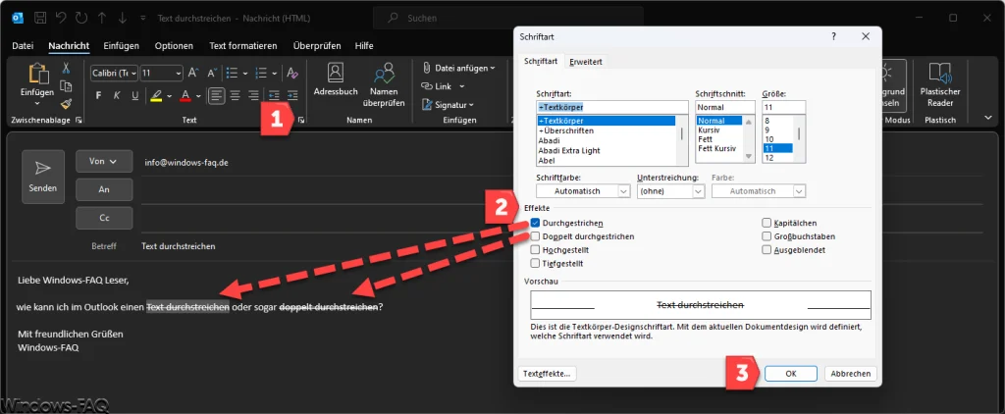Activate the format painter brush
1005x414 pixels.
coord(66,103)
